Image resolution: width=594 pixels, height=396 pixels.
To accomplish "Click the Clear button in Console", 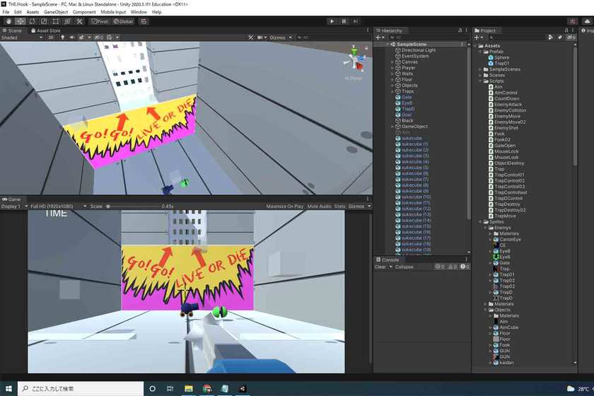I will pos(380,267).
